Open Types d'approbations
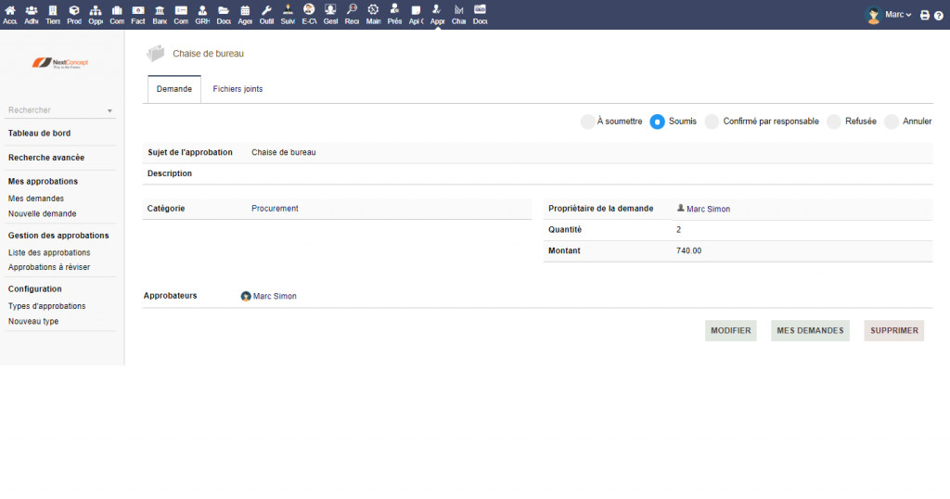Viewport: 950px width, 499px height. [46, 306]
